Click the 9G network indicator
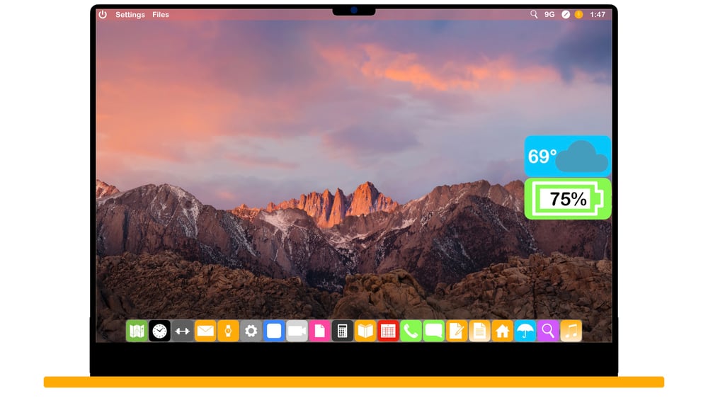Screen dimensions: 708x398 549,14
